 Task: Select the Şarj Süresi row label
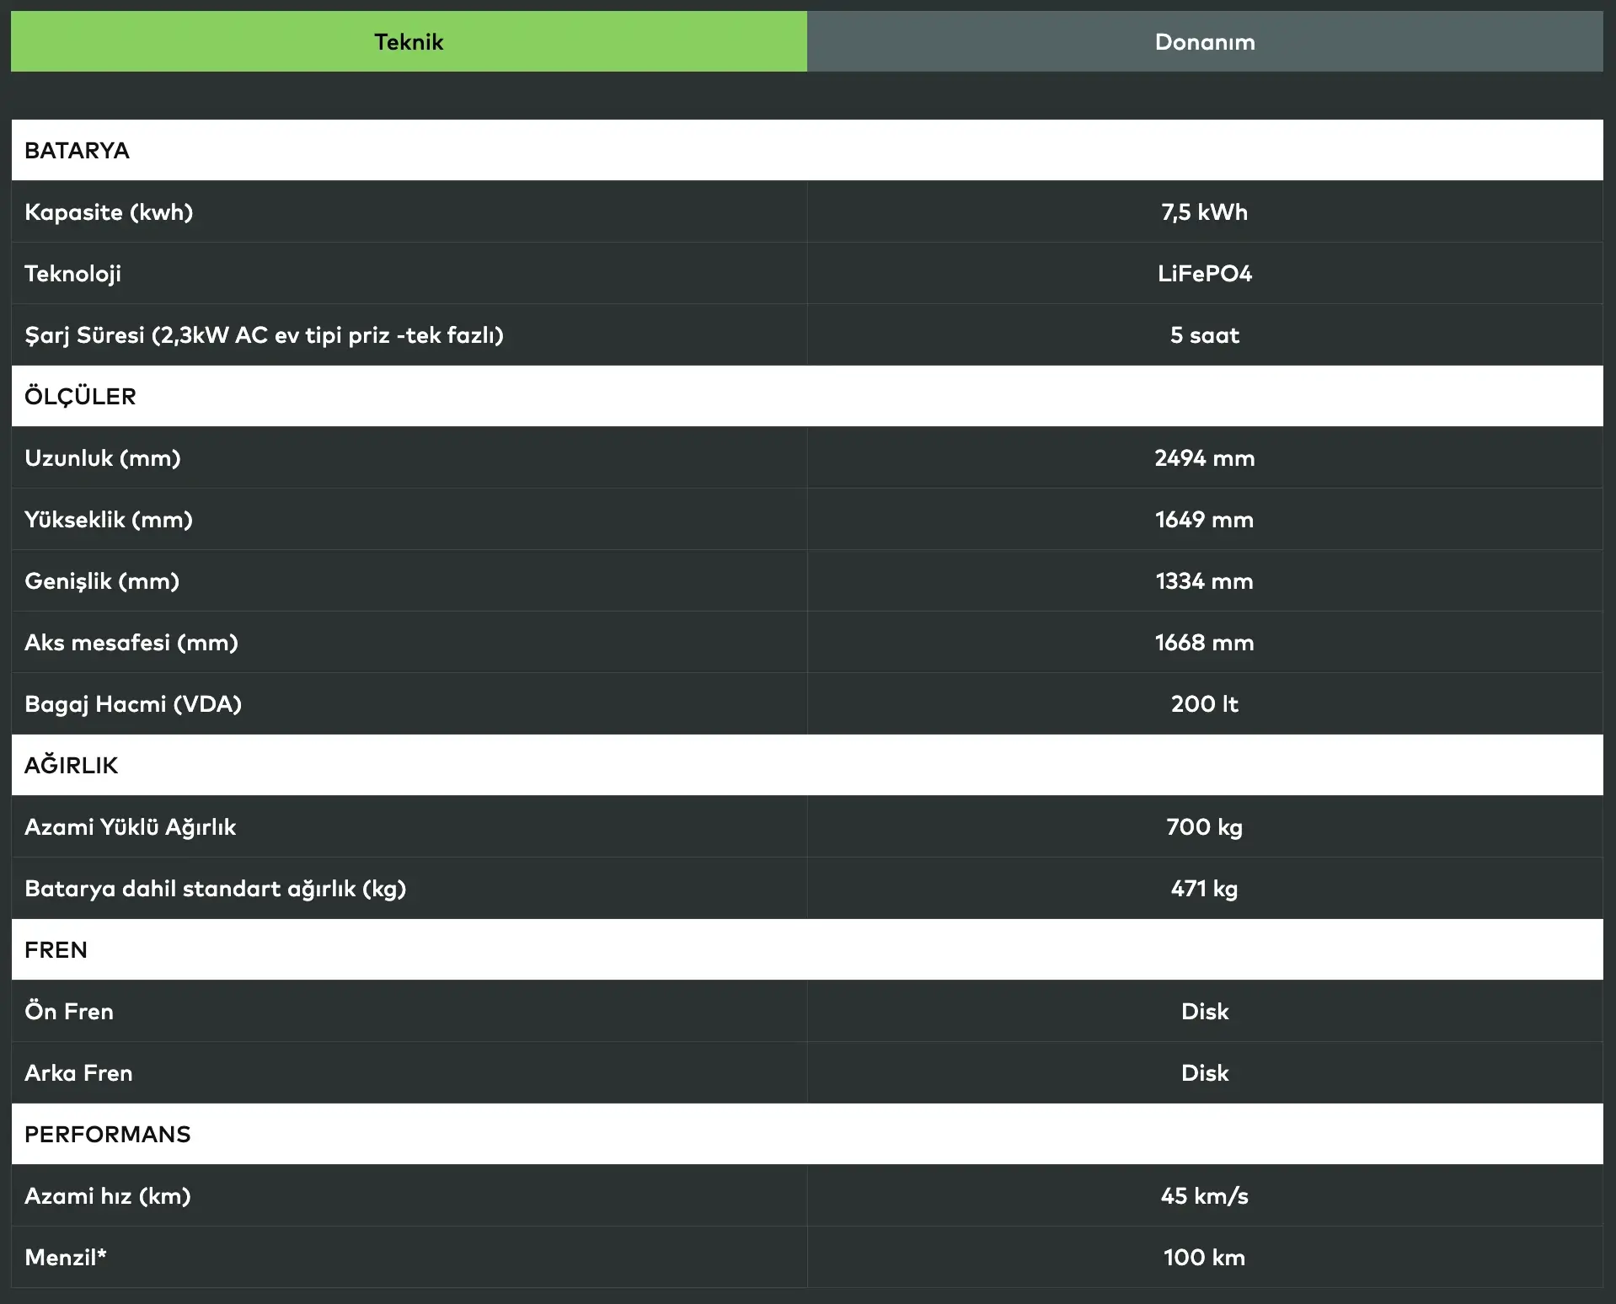(264, 335)
